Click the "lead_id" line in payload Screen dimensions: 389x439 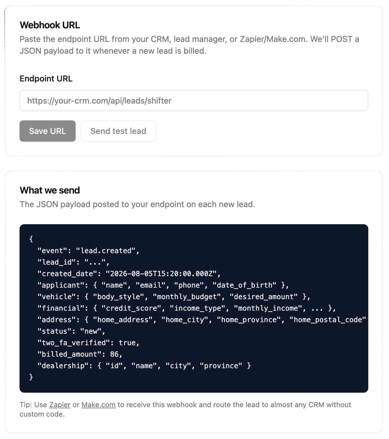pos(73,262)
